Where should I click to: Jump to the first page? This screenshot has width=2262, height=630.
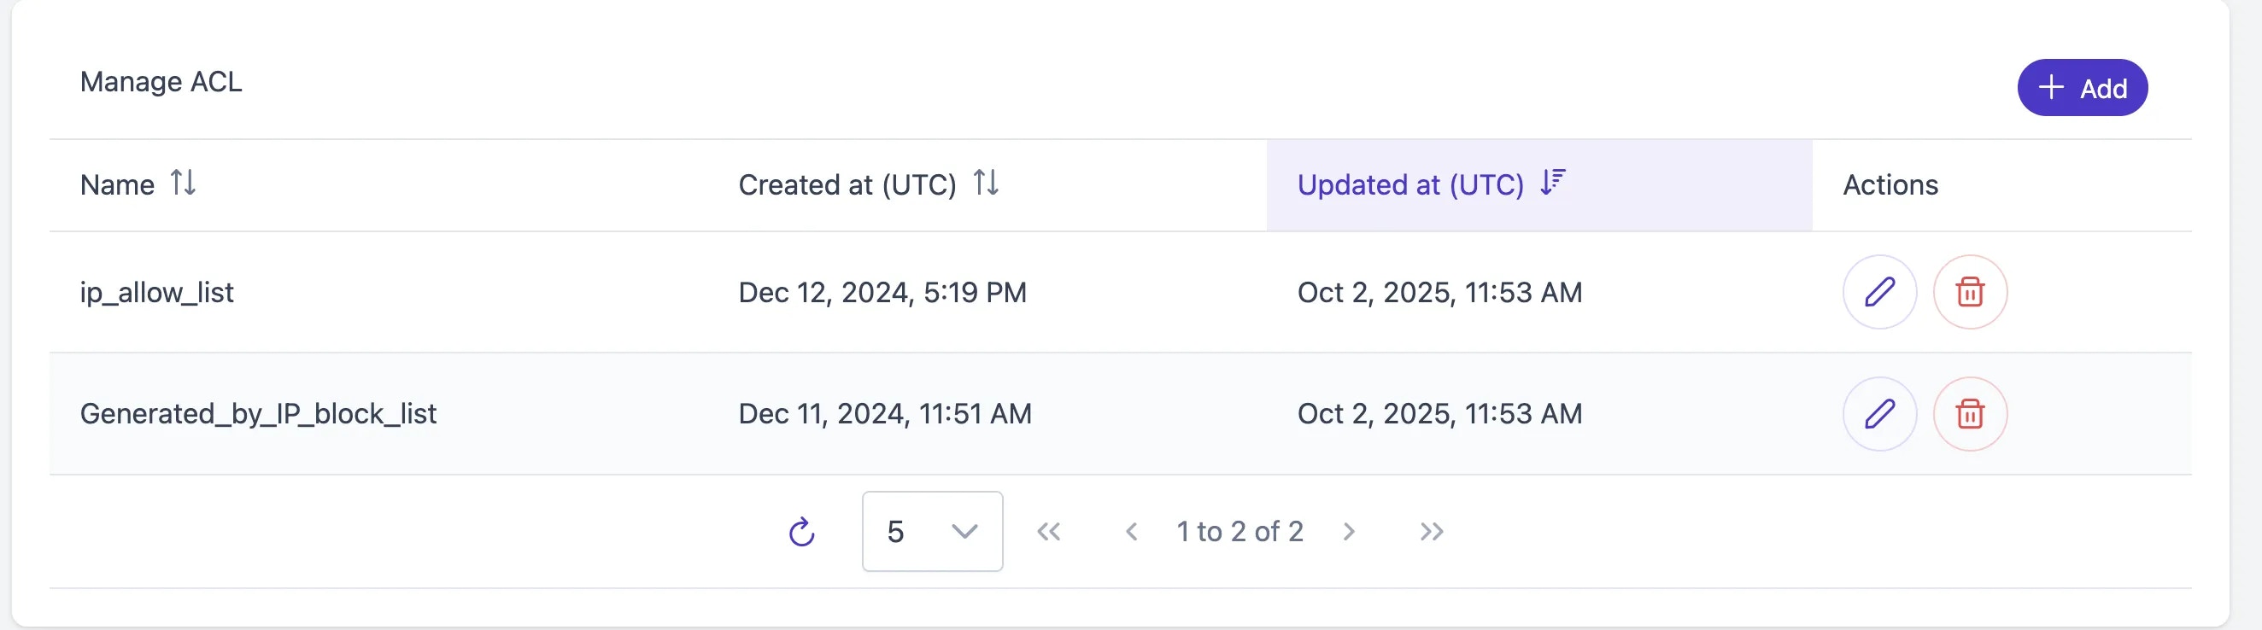tap(1050, 531)
